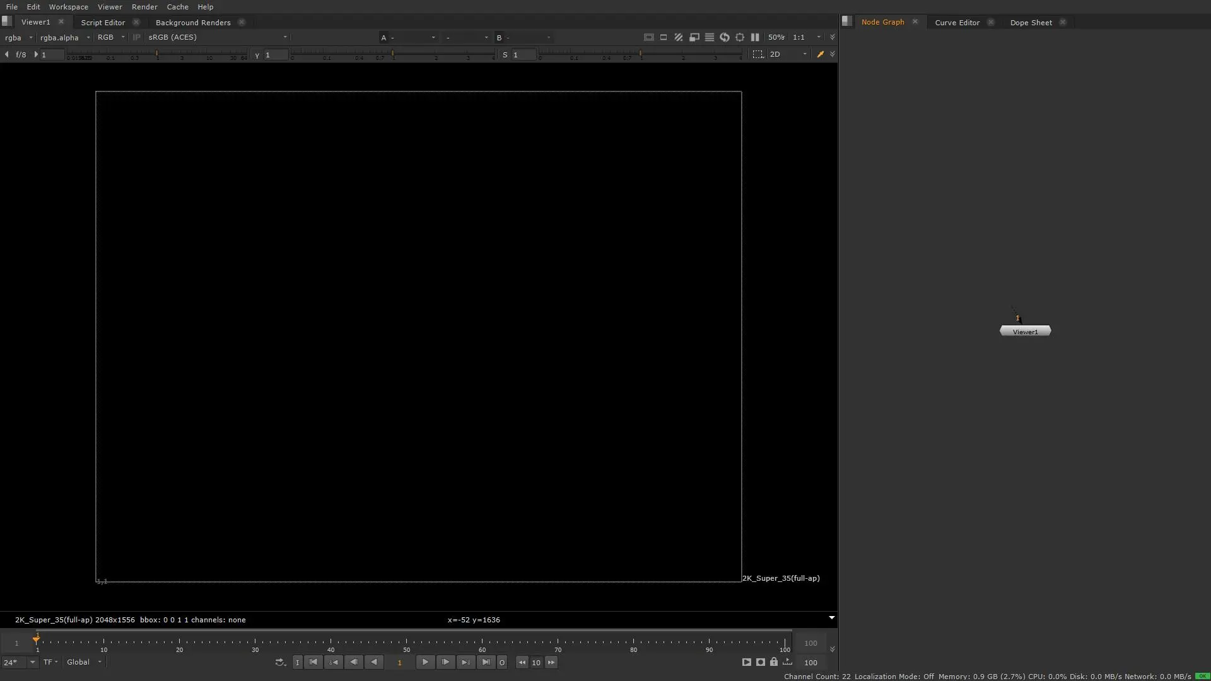Image resolution: width=1211 pixels, height=681 pixels.
Task: Pause the viewer updating
Action: [x=755, y=37]
